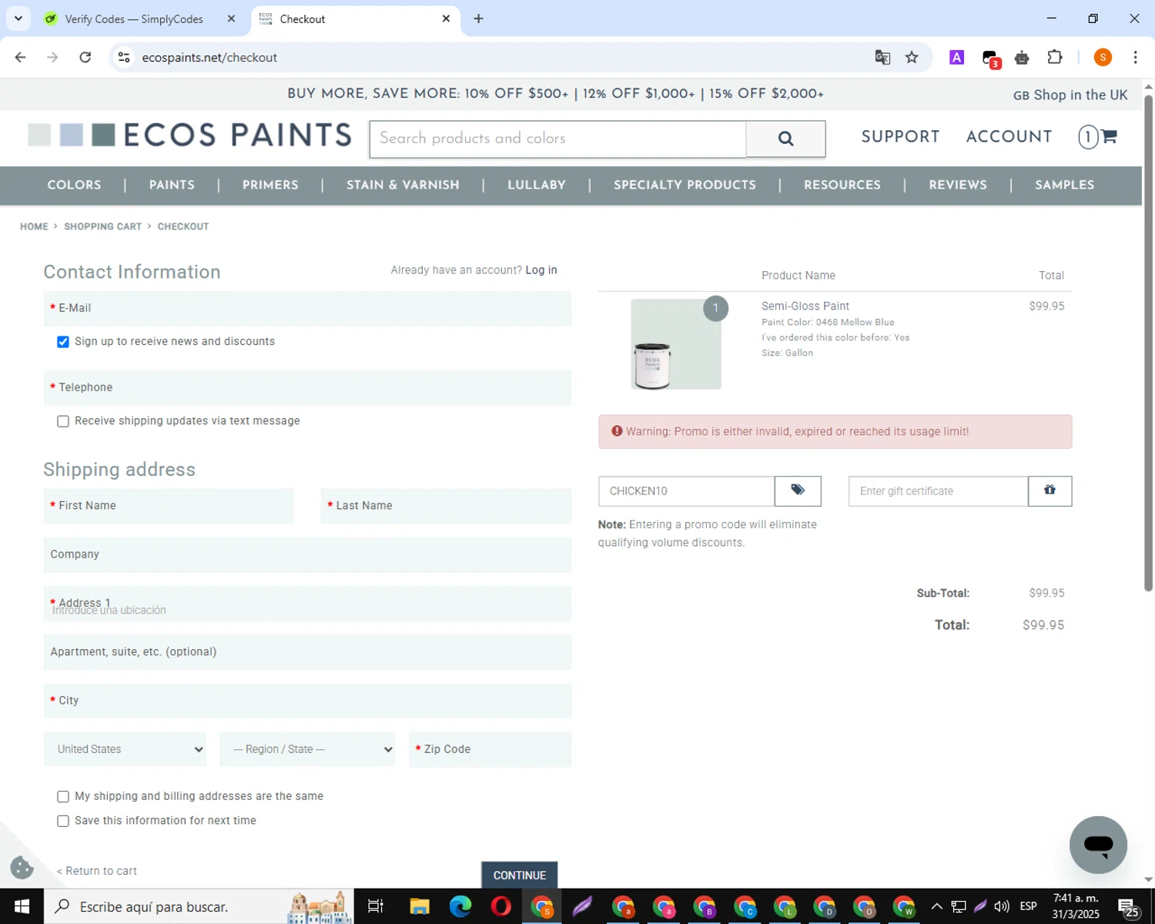This screenshot has width=1155, height=924.
Task: Open the United States country dropdown
Action: click(125, 749)
